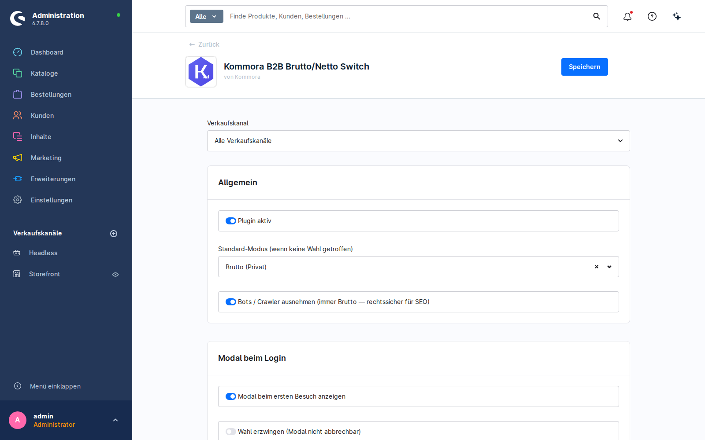
Task: Show Storefront via eye icon
Action: (x=115, y=275)
